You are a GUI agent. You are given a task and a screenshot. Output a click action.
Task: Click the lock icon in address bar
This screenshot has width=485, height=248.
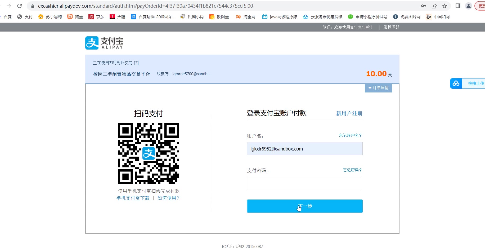click(x=33, y=6)
